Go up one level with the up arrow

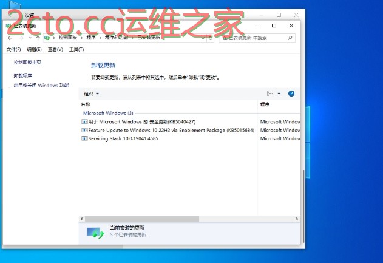tap(38, 38)
